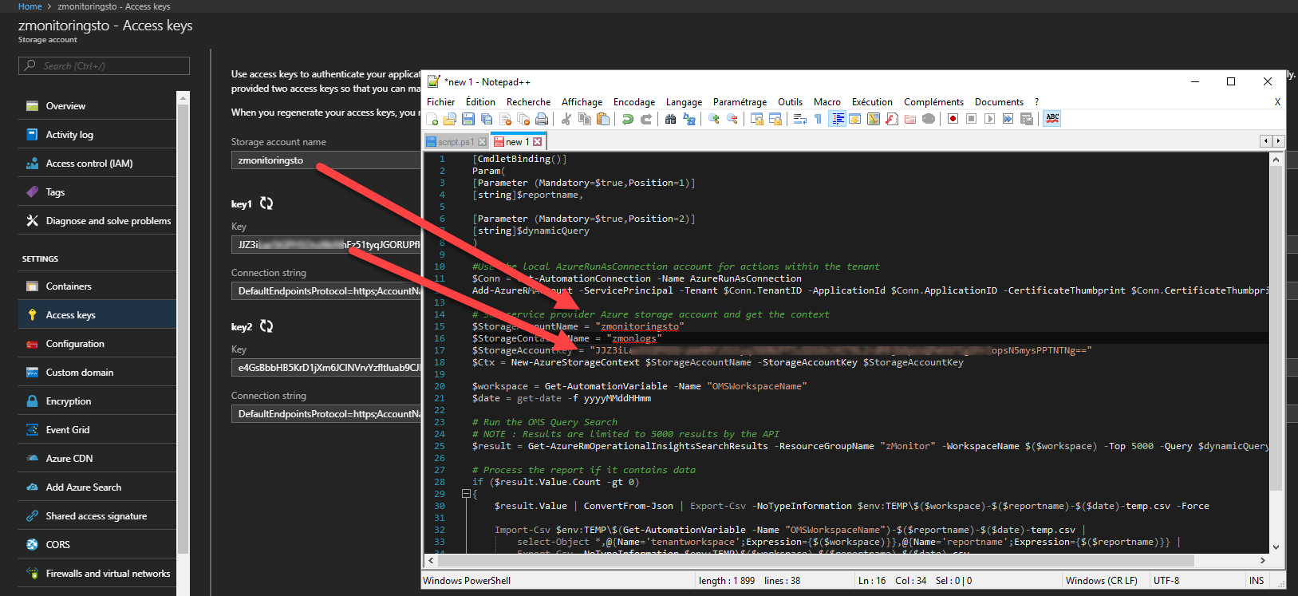
Task: Click Notepad++ horizontal scrollbar right arrow
Action: (1262, 560)
